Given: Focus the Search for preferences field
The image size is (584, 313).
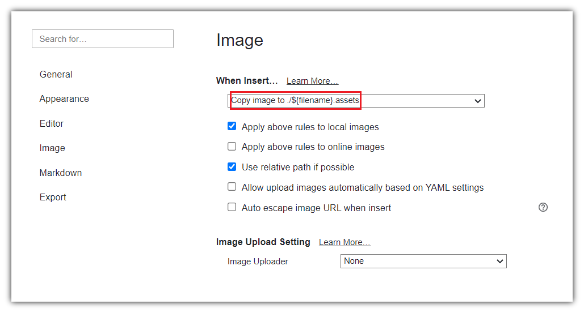Looking at the screenshot, I should 103,39.
